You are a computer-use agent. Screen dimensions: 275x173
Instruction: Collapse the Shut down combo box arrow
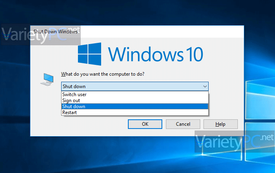(x=205, y=86)
